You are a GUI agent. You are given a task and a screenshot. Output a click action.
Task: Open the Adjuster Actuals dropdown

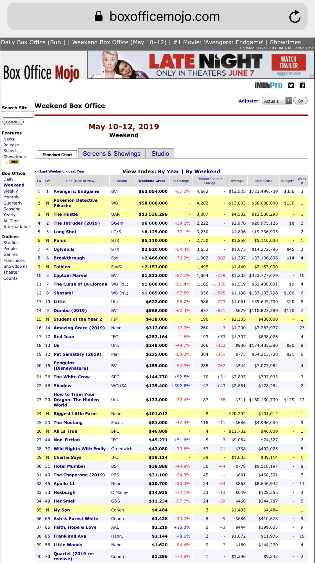pyautogui.click(x=277, y=101)
